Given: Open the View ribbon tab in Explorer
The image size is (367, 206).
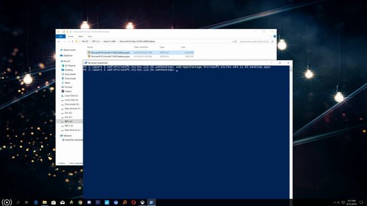Looking at the screenshot, I should [x=89, y=37].
